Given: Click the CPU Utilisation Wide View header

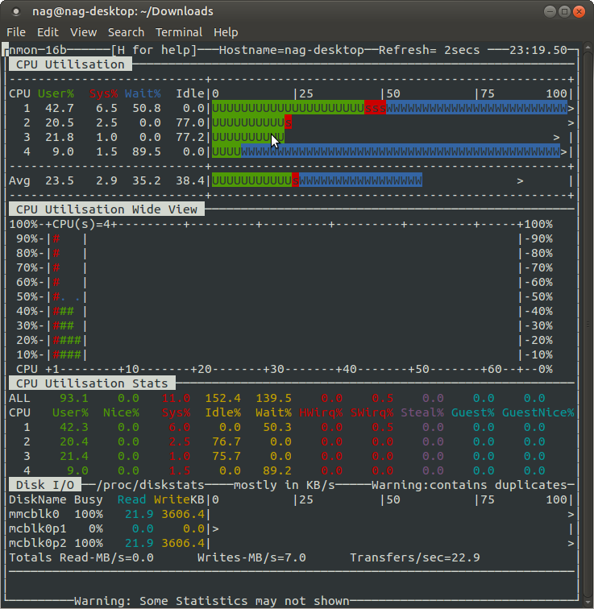Looking at the screenshot, I should click(107, 209).
